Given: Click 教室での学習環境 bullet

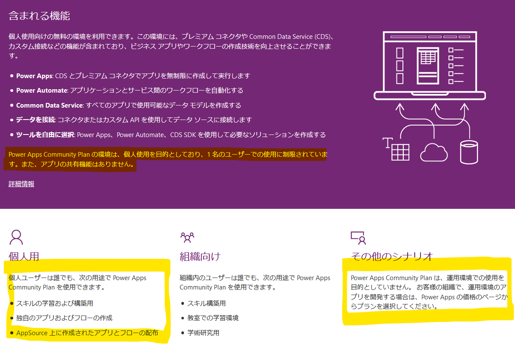Looking at the screenshot, I should coord(210,318).
